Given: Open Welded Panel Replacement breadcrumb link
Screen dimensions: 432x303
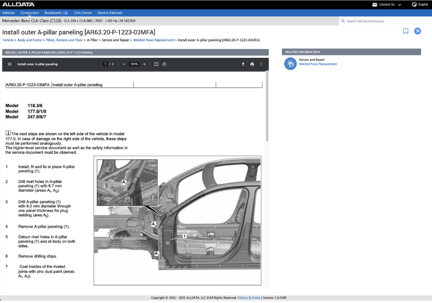Looking at the screenshot, I should click(153, 40).
